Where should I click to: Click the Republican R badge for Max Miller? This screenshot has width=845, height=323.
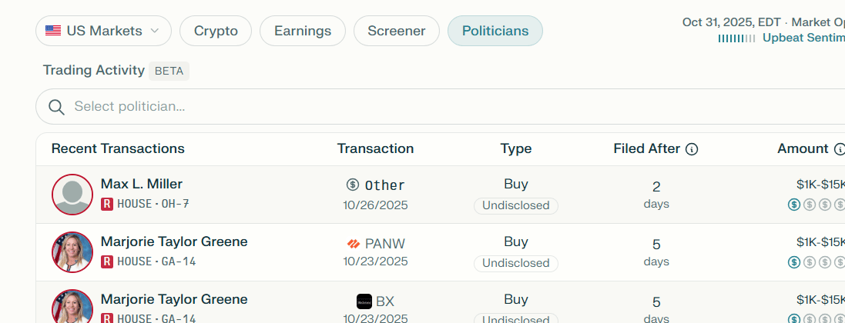pos(107,204)
